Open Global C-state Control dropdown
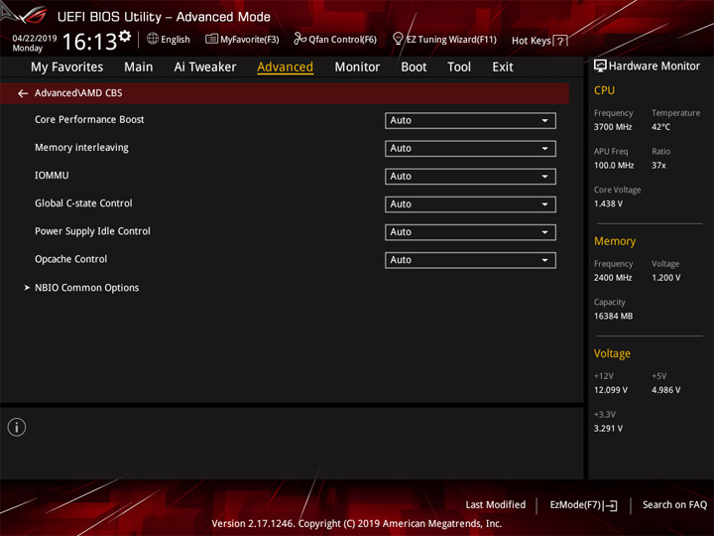Viewport: 714px width, 536px height. coord(470,204)
